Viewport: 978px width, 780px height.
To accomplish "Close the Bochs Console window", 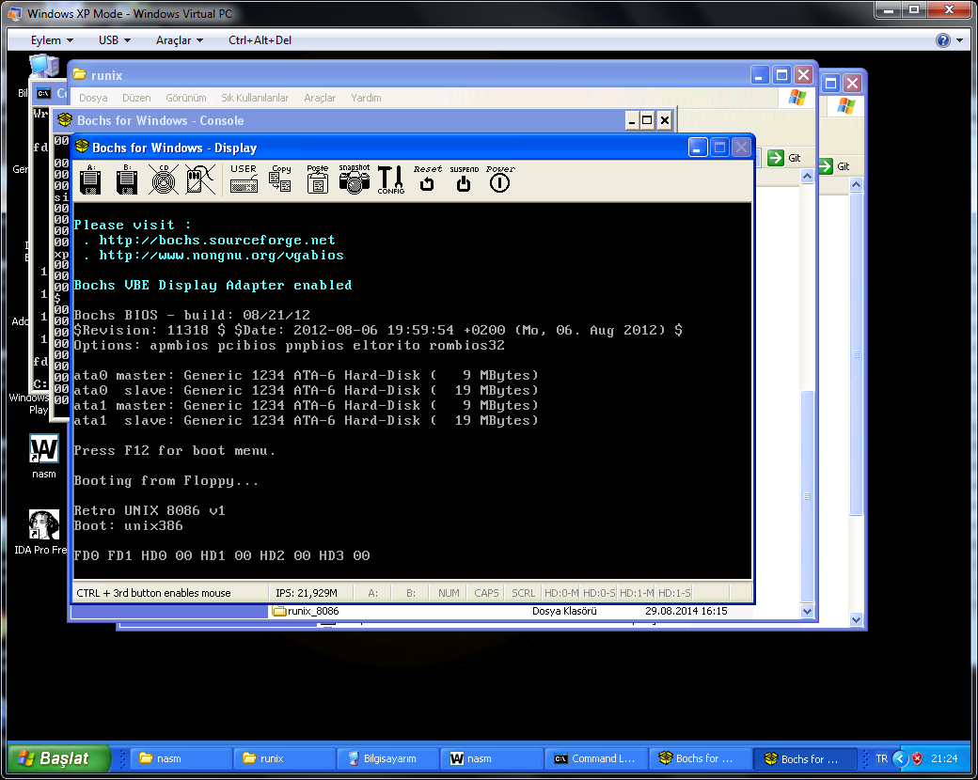I will pos(665,120).
